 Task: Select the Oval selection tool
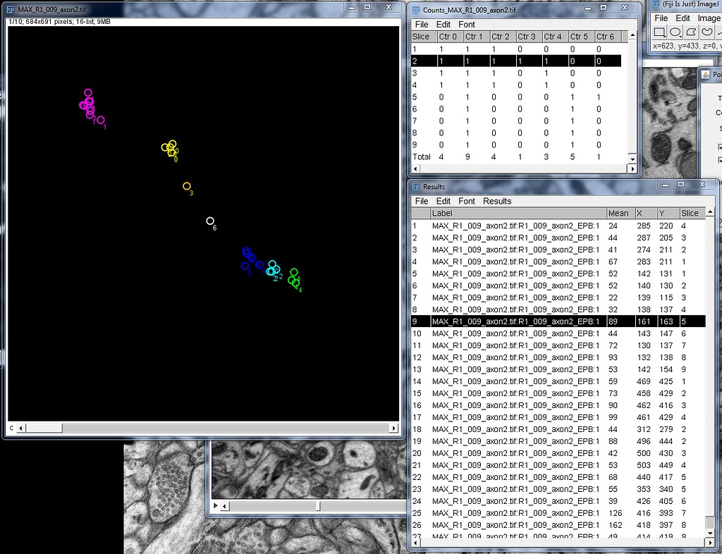coord(674,30)
